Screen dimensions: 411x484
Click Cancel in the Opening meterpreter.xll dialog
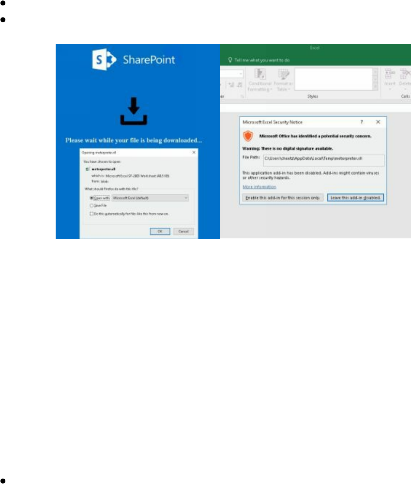click(x=183, y=232)
